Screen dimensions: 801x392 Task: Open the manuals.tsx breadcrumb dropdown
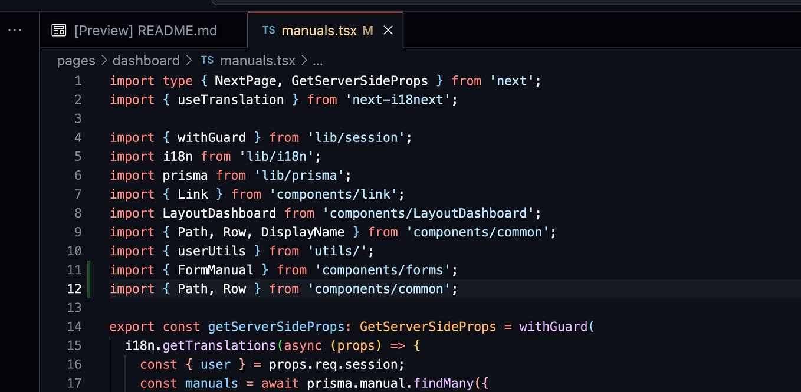click(257, 60)
